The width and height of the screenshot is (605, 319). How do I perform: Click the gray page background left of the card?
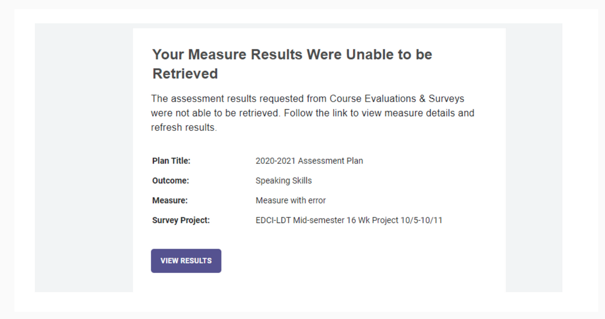[x=82, y=158]
